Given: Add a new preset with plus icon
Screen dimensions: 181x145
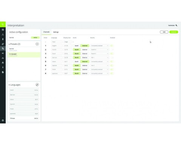Looking at the screenshot, I should [37, 44].
